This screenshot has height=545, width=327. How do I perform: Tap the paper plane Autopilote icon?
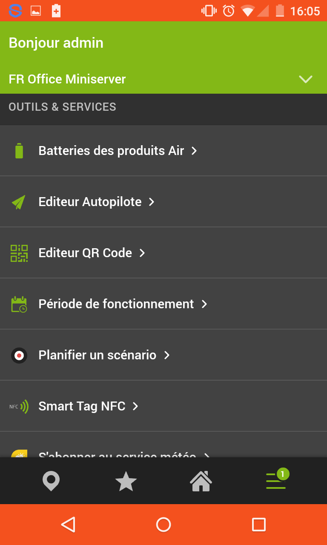click(x=19, y=202)
